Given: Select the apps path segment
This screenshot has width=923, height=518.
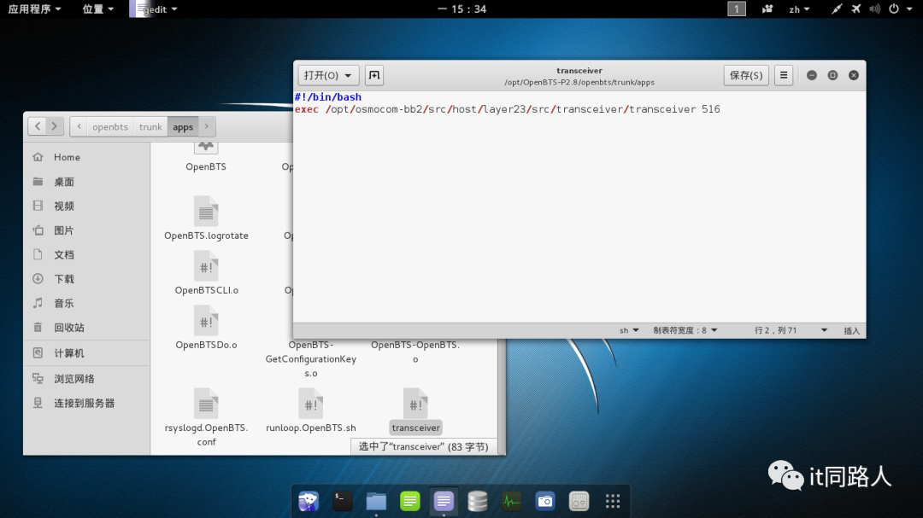Looking at the screenshot, I should [183, 126].
